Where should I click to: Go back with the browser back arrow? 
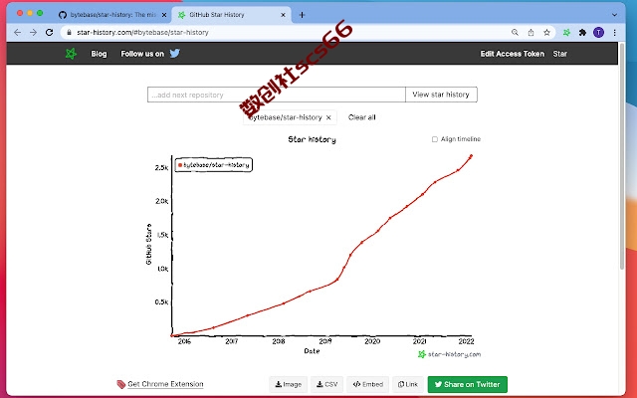tap(18, 33)
